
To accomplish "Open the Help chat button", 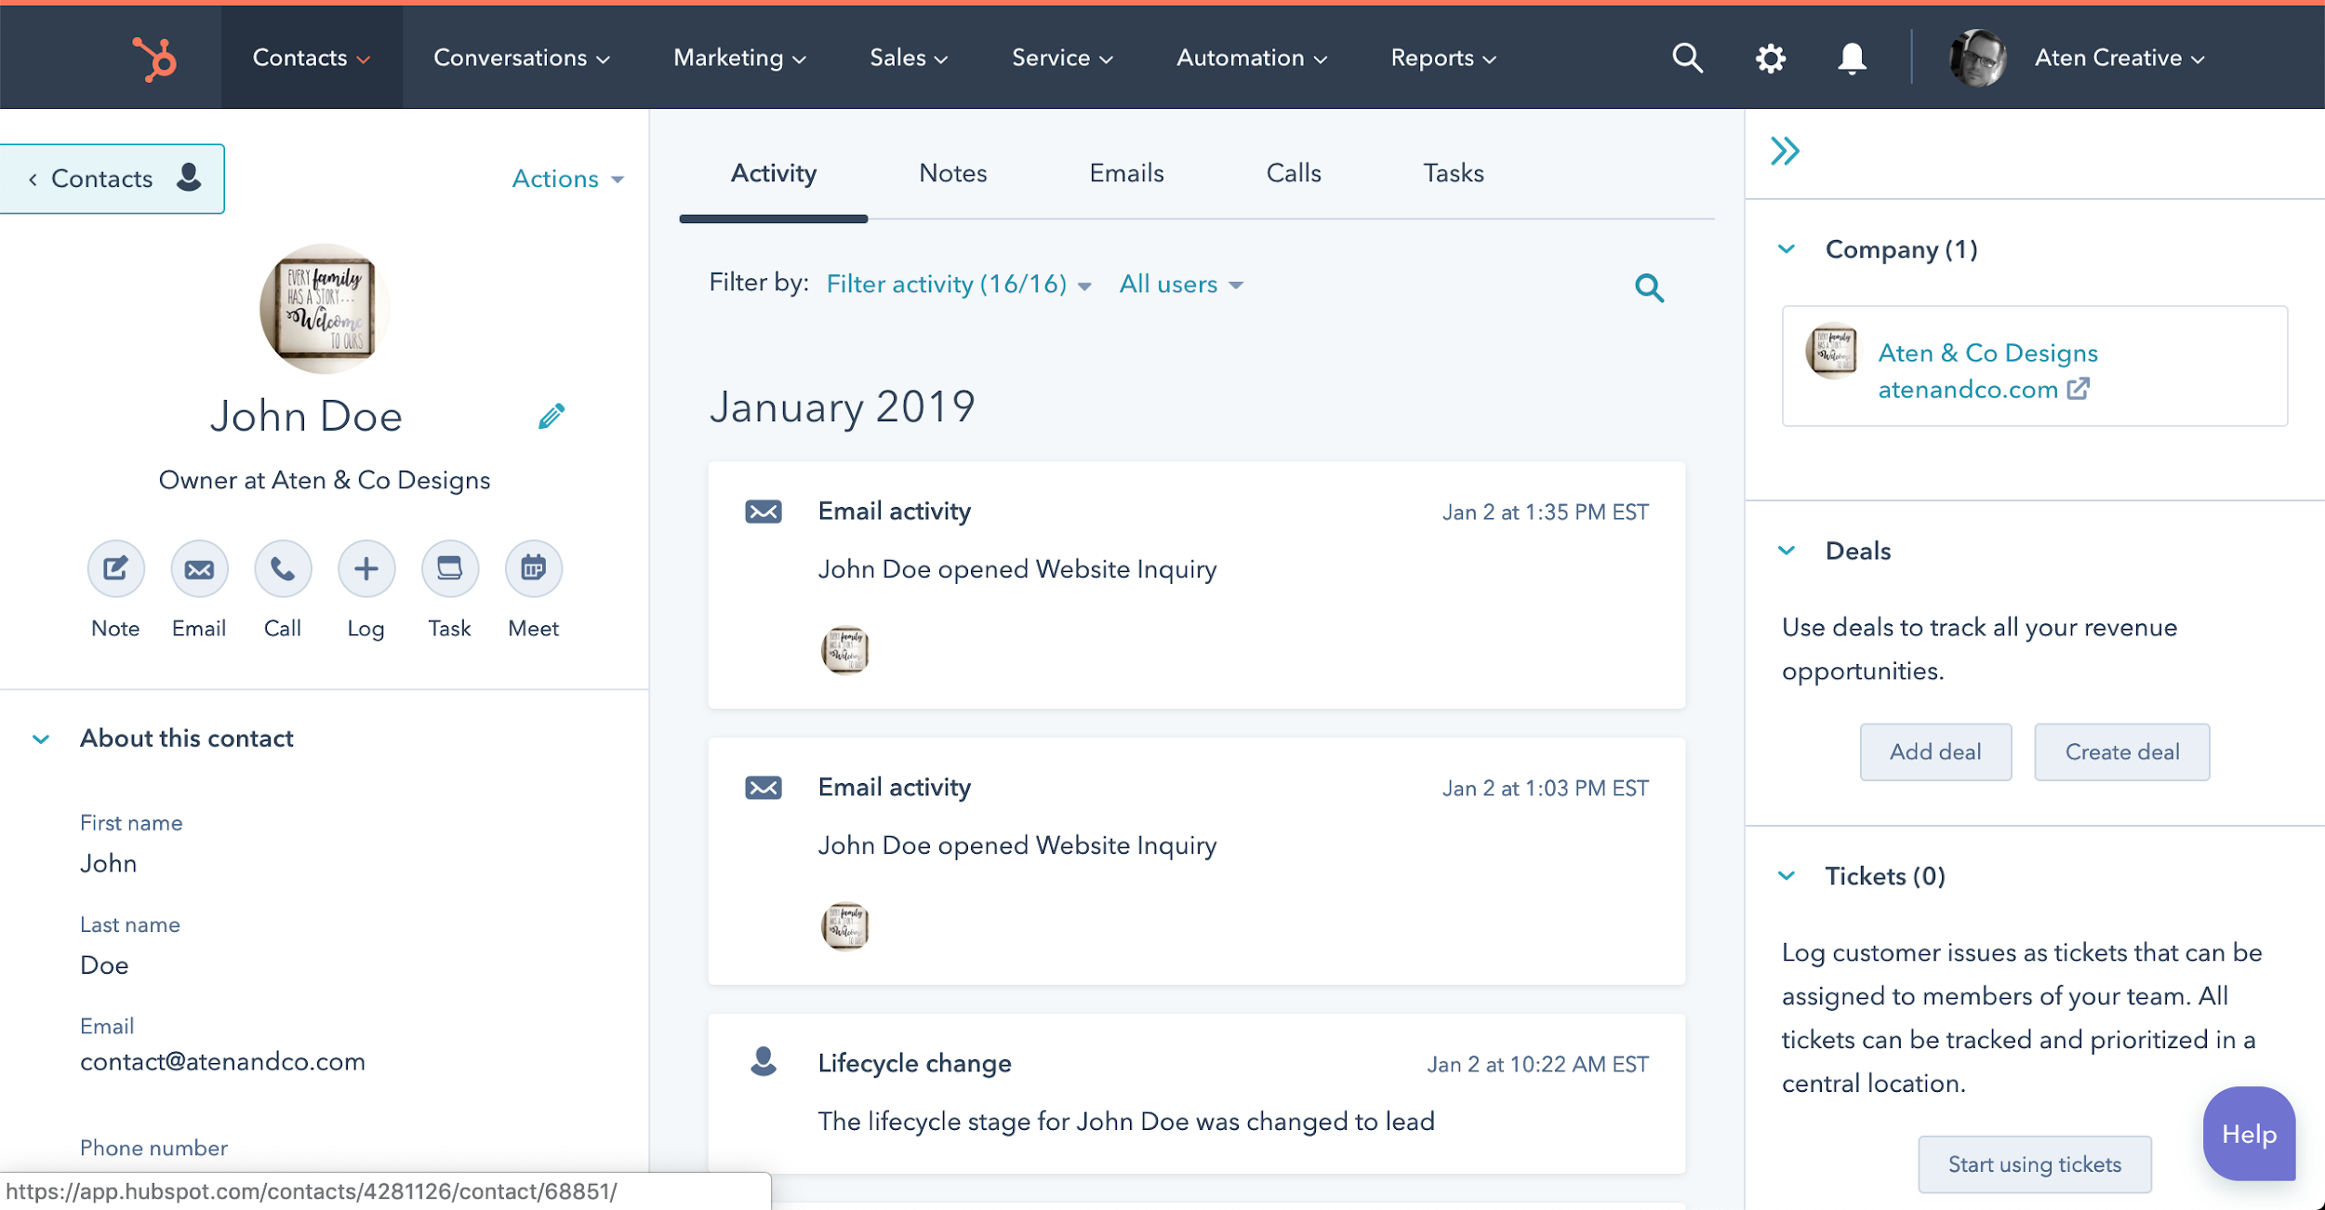I will [x=2249, y=1134].
